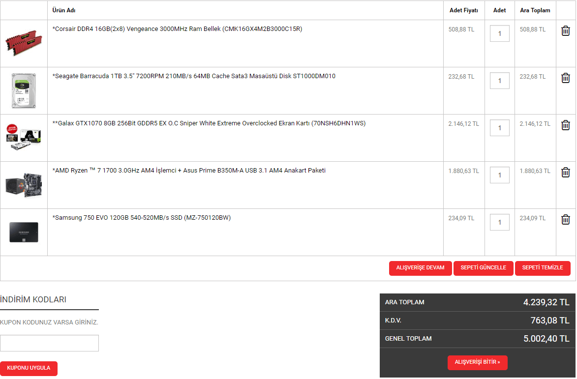Click the ALIŞVERİŞE DEVAM button
Screen dimensions: 577x379
click(x=420, y=268)
